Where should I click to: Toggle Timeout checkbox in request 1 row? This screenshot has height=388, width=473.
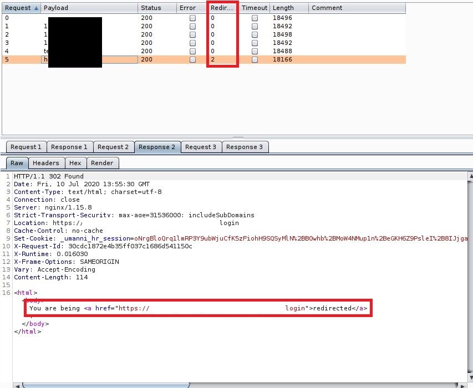coord(255,26)
